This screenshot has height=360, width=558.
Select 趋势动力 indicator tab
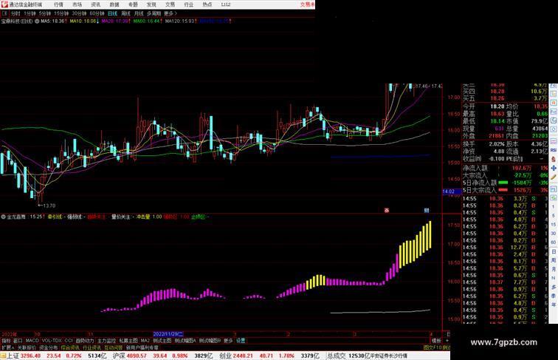point(85,341)
